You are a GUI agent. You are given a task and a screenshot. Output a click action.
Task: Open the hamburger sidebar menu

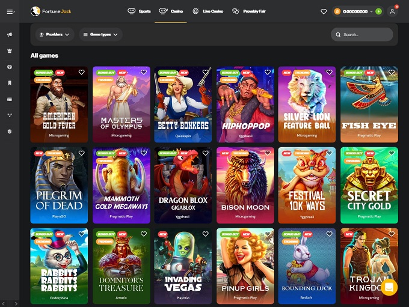10,11
